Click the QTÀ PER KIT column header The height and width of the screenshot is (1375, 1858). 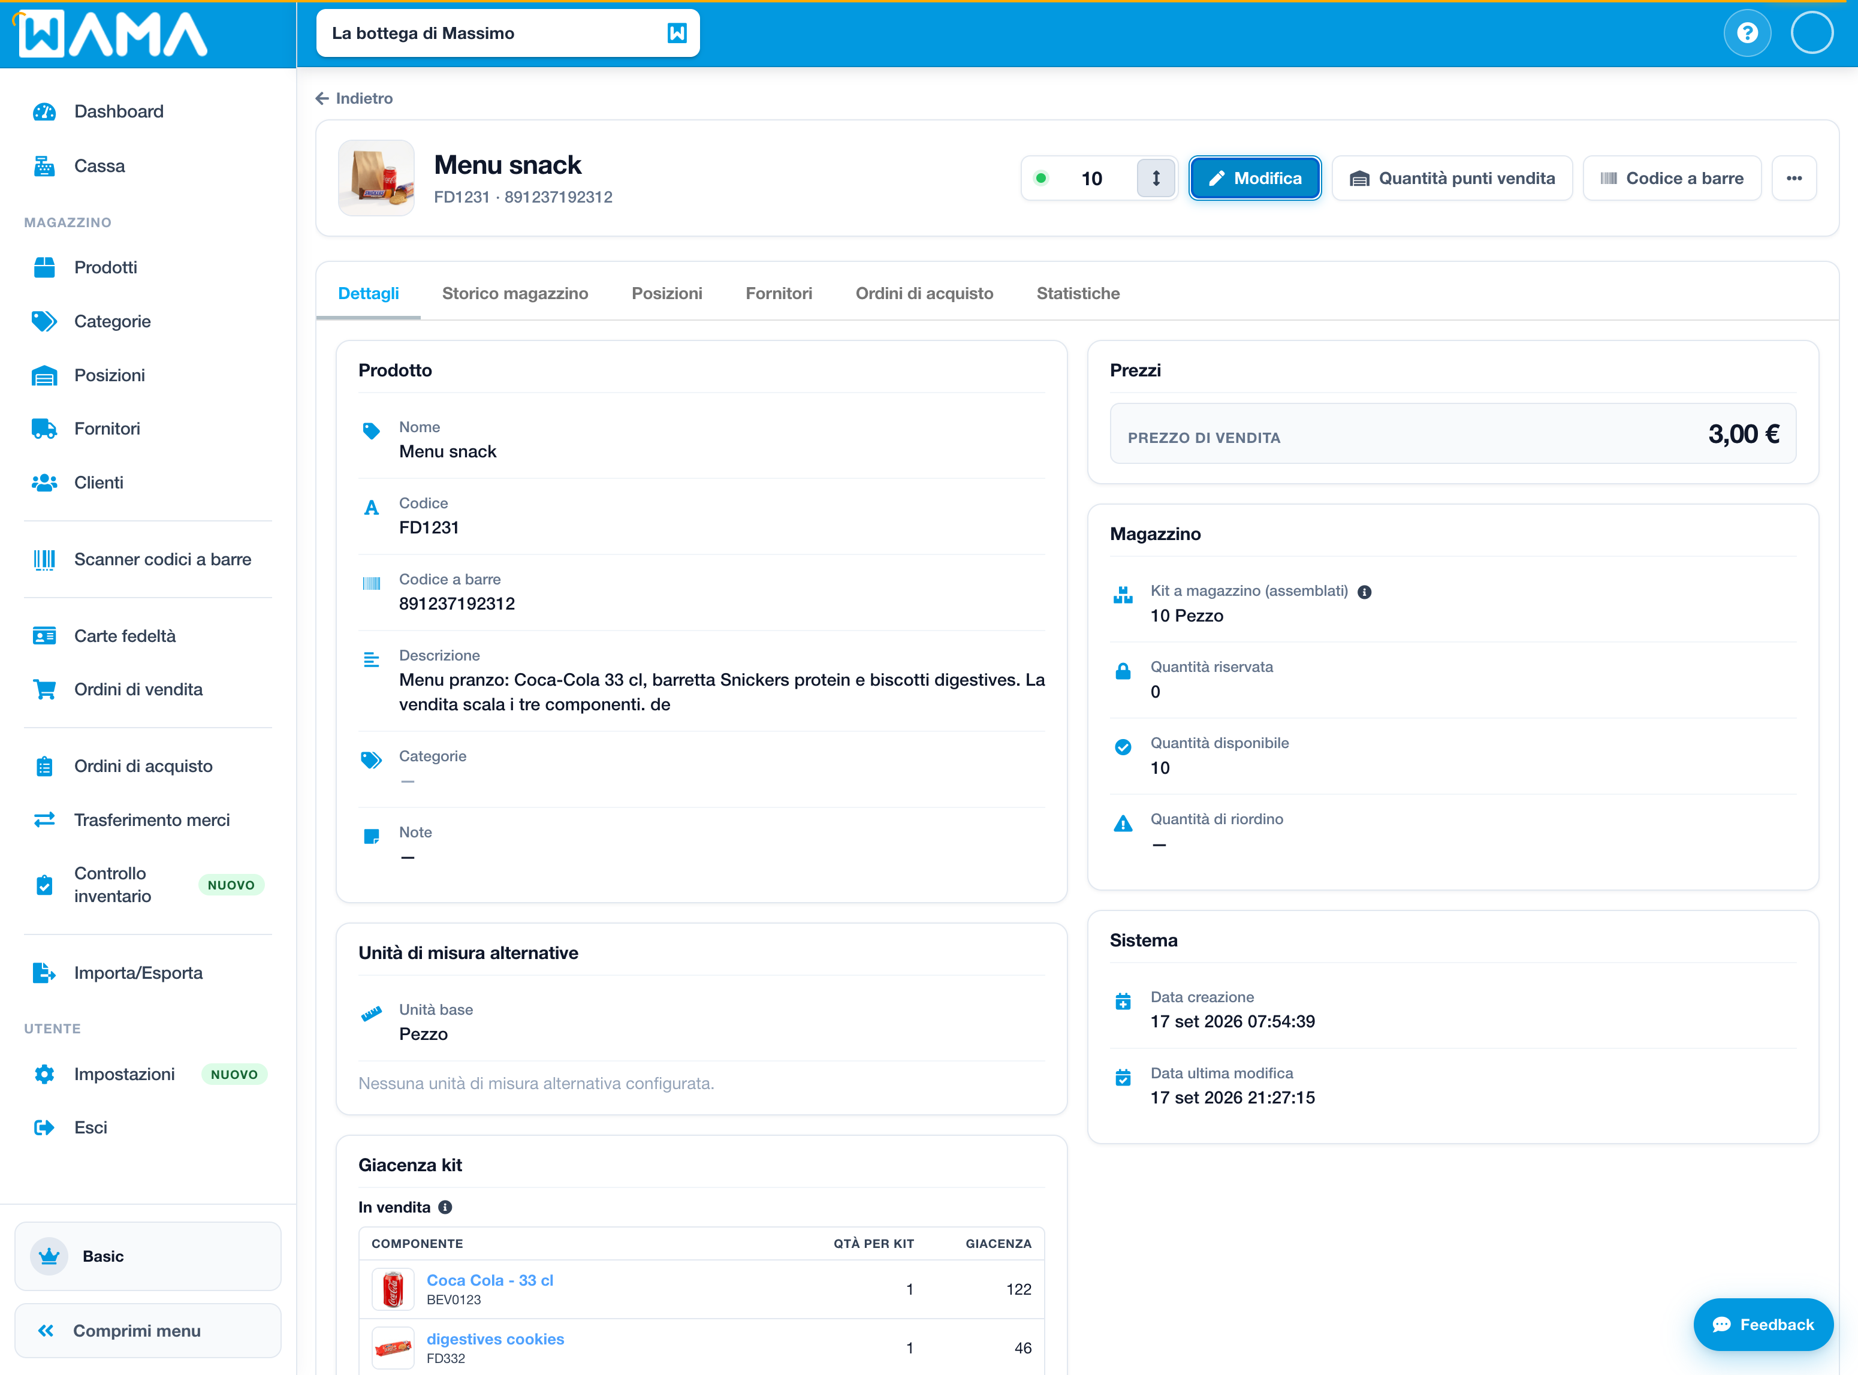tap(874, 1244)
